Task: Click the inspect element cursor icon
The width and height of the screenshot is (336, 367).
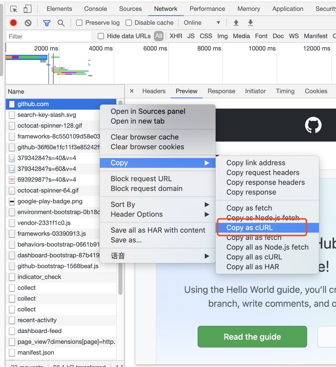Action: tap(14, 9)
